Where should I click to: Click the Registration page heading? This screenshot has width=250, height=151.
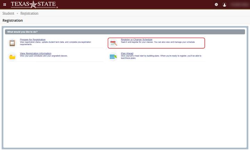(x=12, y=21)
